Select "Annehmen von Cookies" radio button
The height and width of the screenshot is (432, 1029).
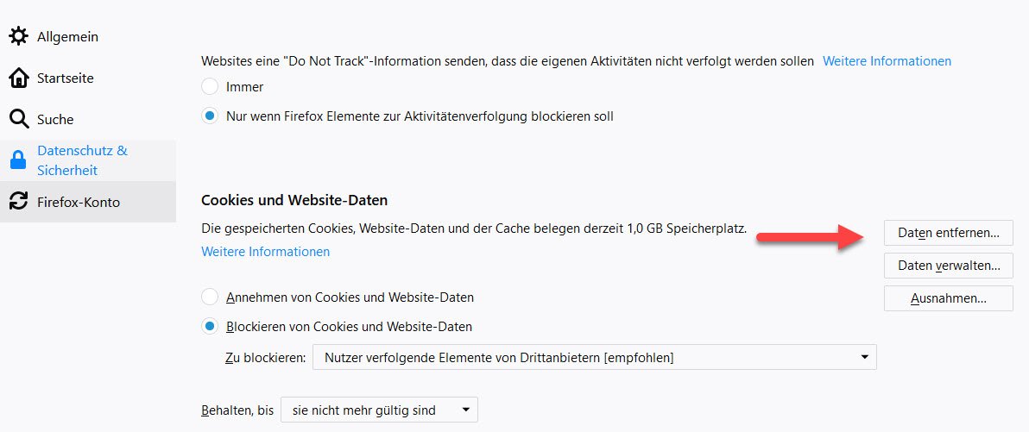coord(210,297)
